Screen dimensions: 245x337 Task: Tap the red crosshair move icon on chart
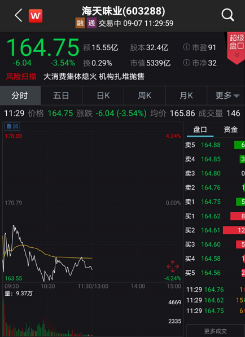point(173,266)
